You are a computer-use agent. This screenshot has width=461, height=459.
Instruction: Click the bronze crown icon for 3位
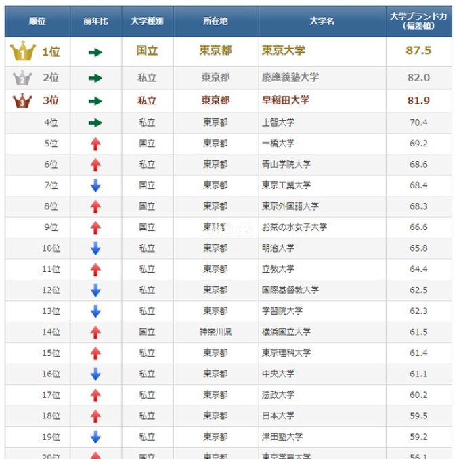coord(22,101)
